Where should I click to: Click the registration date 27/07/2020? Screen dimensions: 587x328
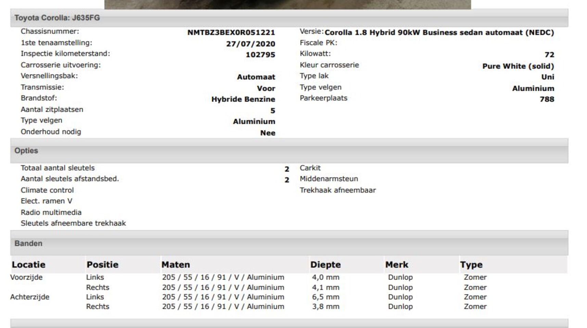pyautogui.click(x=251, y=44)
